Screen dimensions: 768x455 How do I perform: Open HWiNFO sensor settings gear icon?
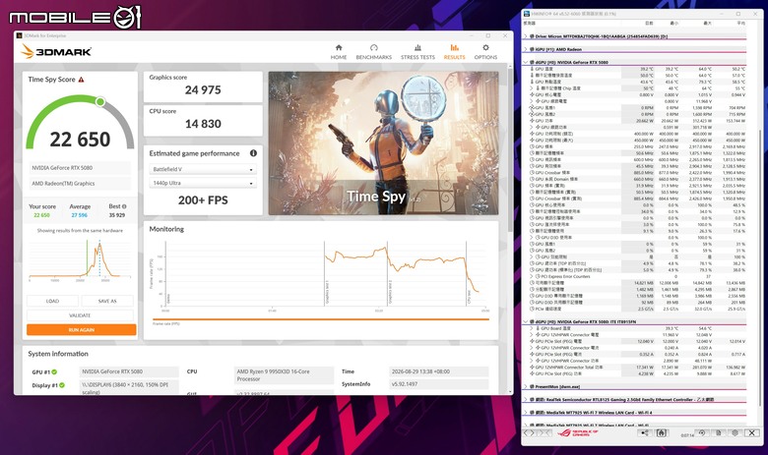(735, 433)
